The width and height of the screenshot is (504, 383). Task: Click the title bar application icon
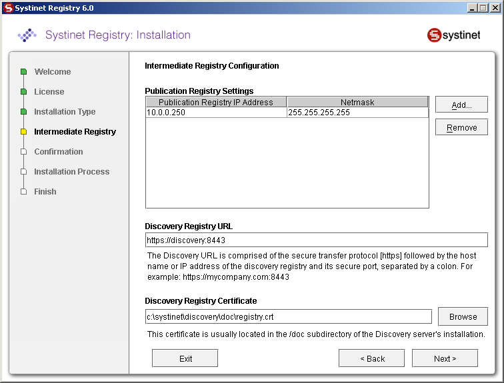(x=9, y=8)
